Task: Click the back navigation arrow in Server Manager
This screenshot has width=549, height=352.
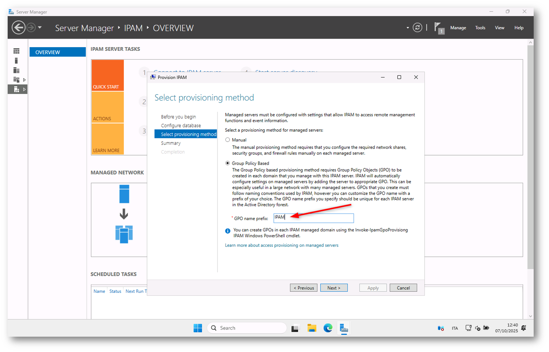Action: point(18,28)
